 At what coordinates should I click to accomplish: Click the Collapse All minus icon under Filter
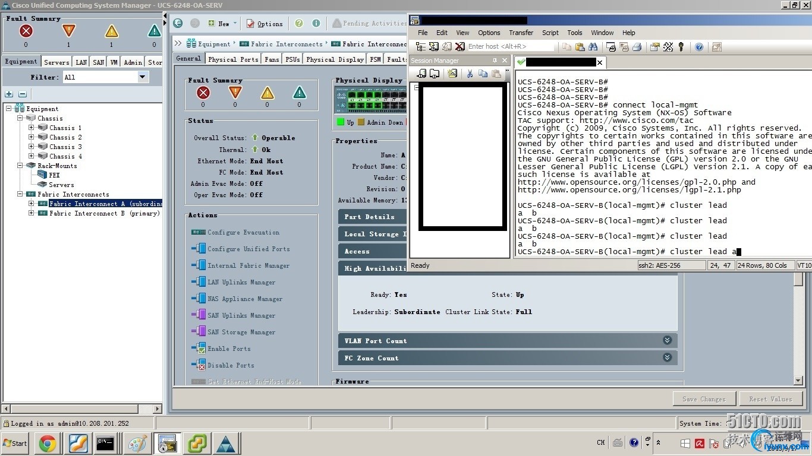(x=23, y=94)
